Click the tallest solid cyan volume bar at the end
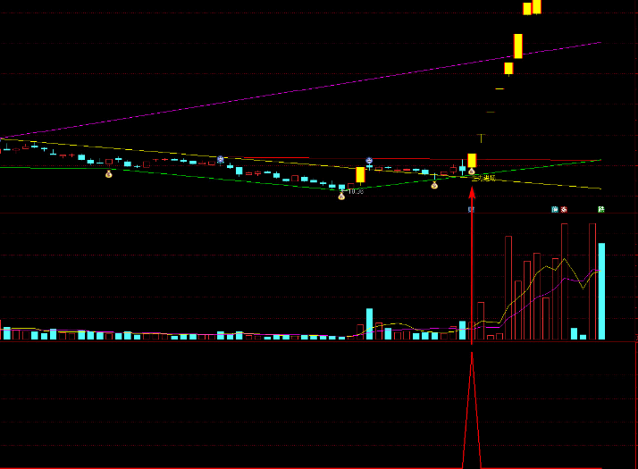Viewport: 638px width, 469px height. pyautogui.click(x=601, y=291)
